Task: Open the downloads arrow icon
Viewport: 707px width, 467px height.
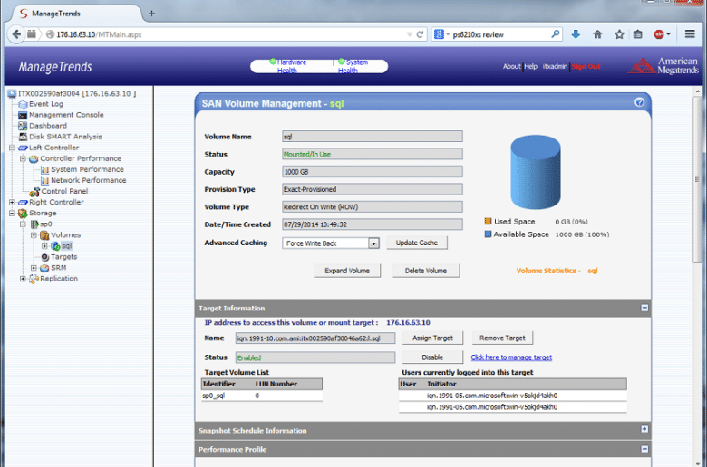Action: pos(576,34)
